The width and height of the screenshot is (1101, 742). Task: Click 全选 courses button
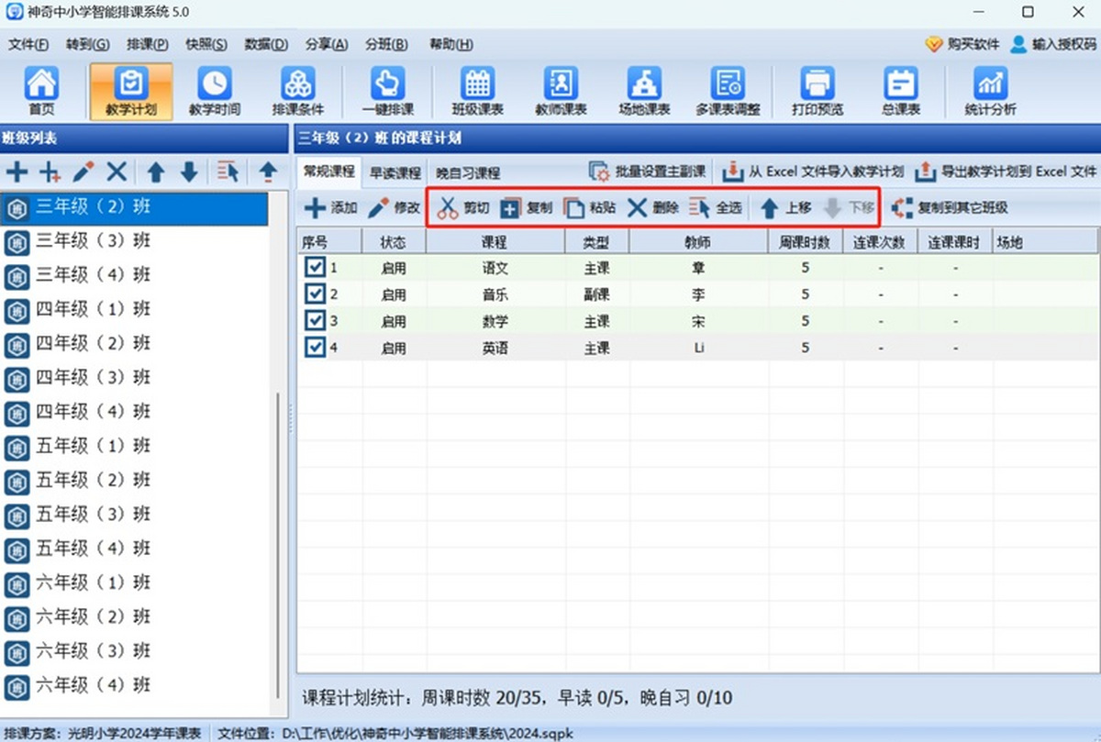(715, 208)
